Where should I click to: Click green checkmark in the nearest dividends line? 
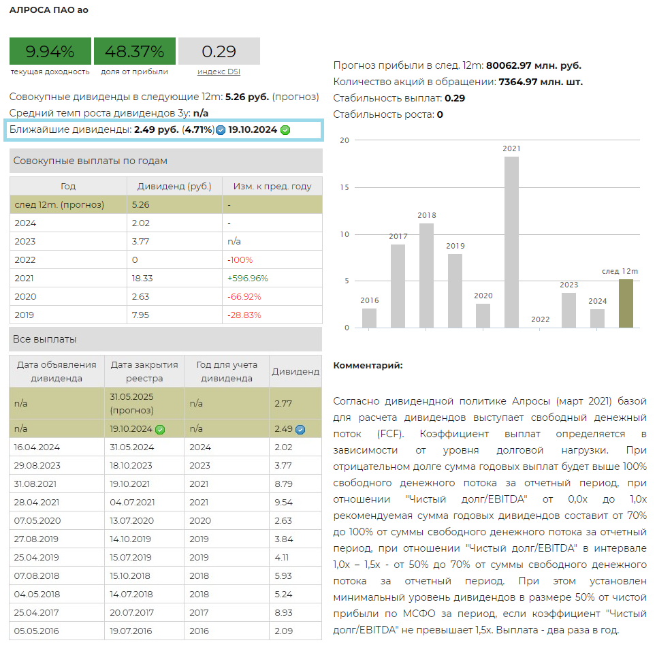click(285, 130)
